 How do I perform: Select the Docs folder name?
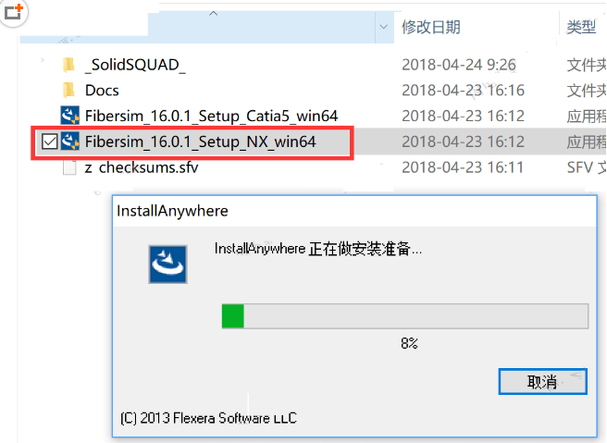tap(102, 91)
